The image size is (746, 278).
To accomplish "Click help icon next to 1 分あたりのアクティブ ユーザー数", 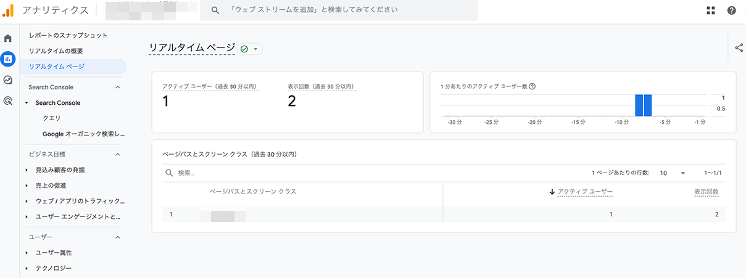I will pyautogui.click(x=532, y=86).
